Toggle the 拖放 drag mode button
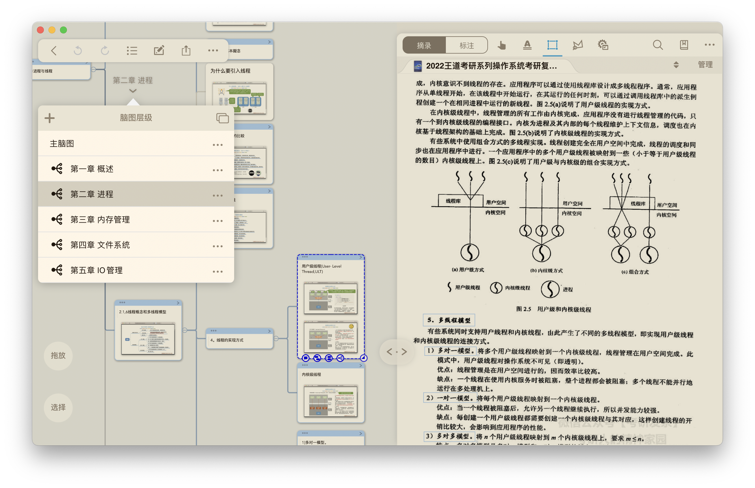This screenshot has width=755, height=488. pos(58,355)
